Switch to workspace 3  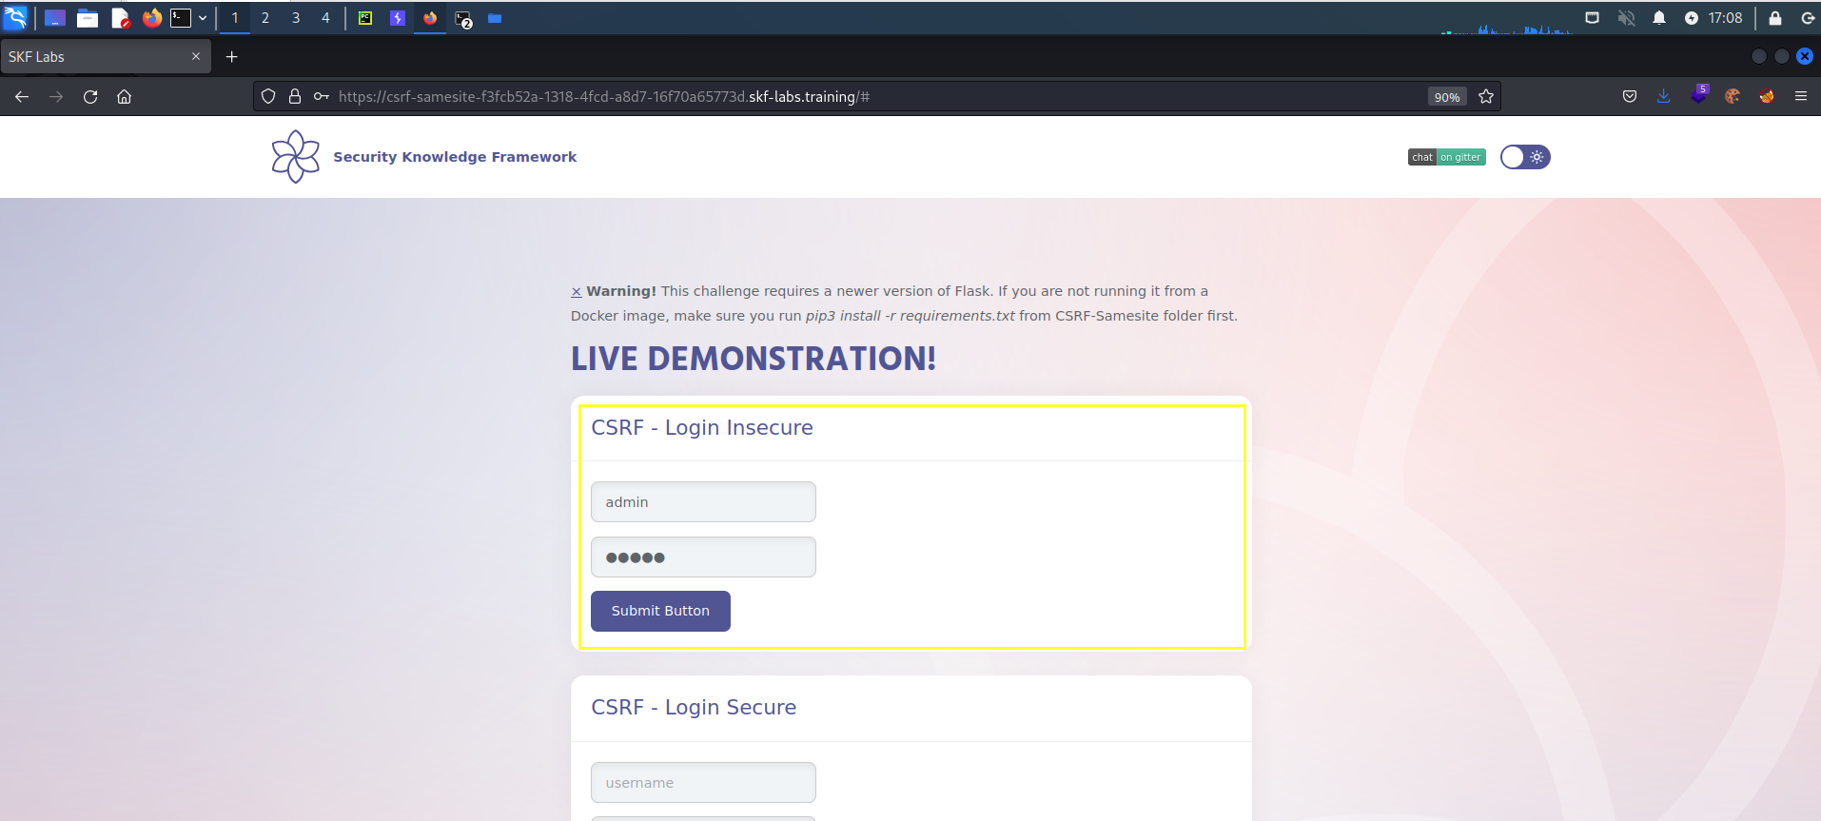coord(296,18)
